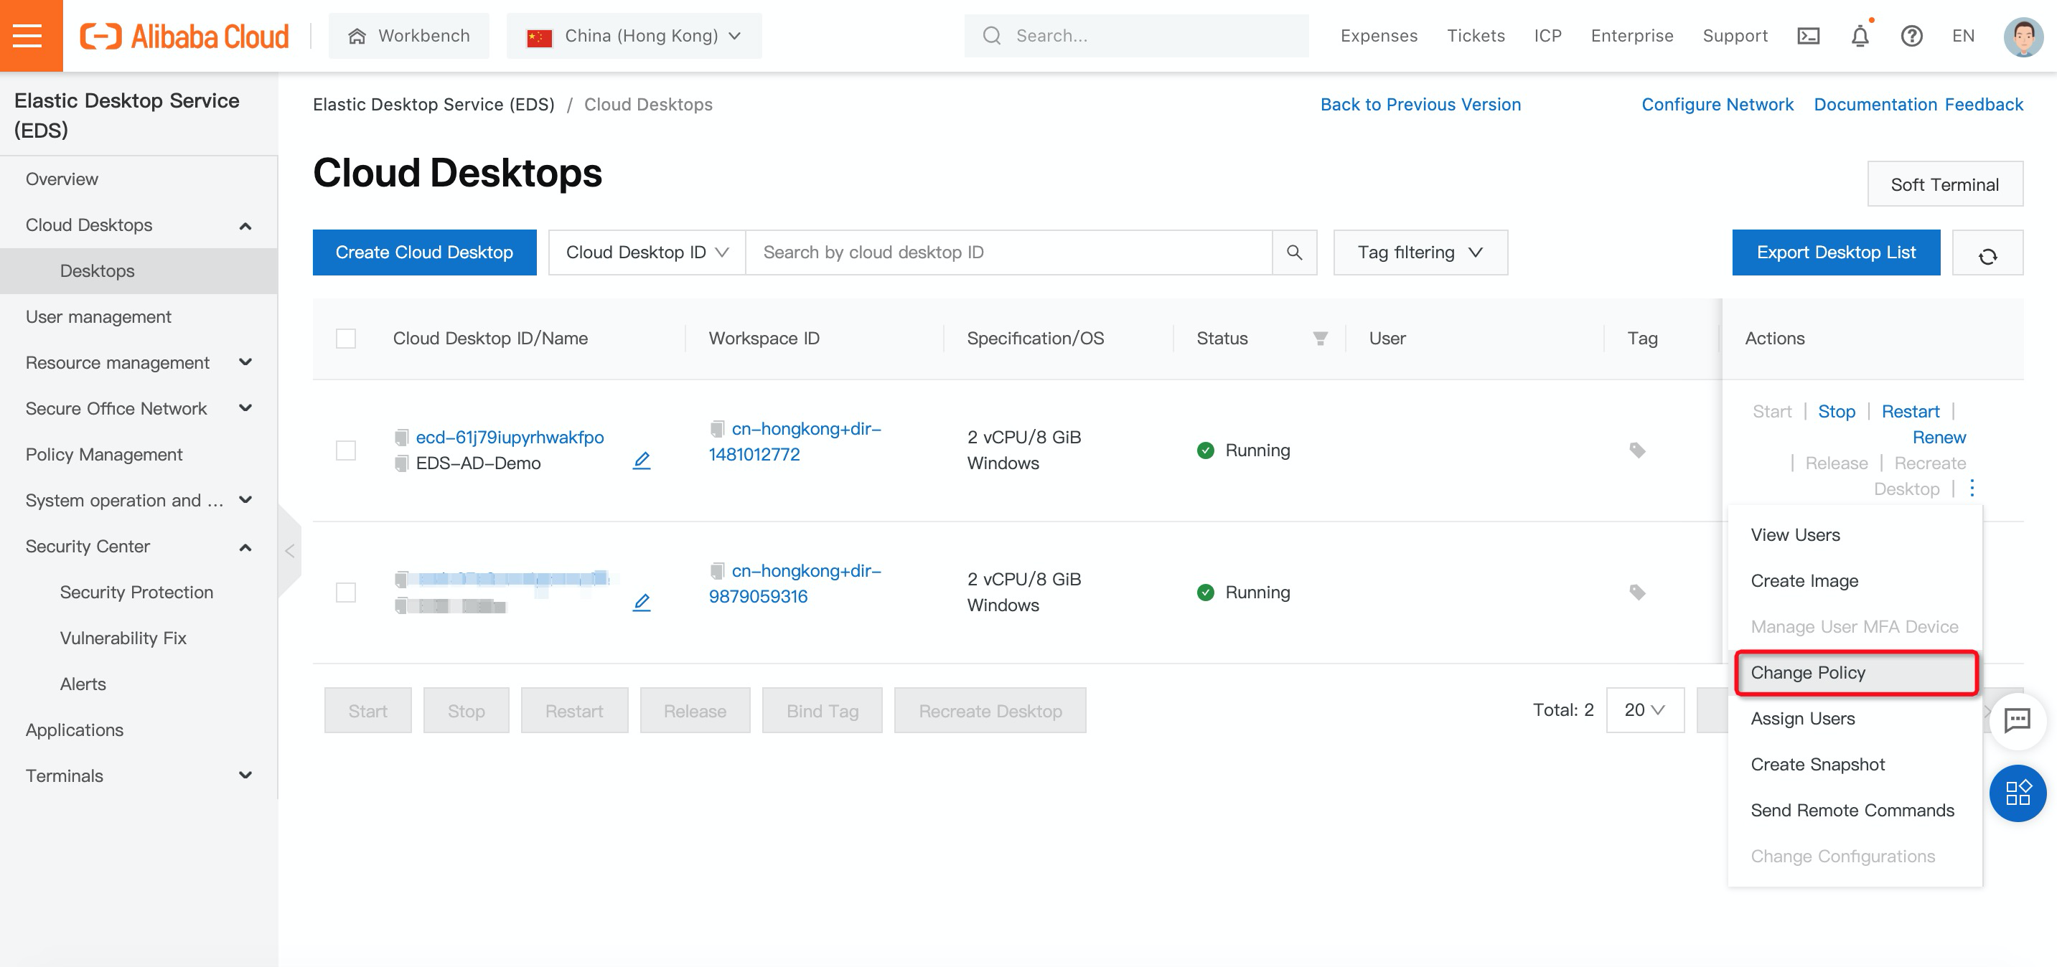
Task: Open the Cloud Desktop ID filter dropdown
Action: coord(647,253)
